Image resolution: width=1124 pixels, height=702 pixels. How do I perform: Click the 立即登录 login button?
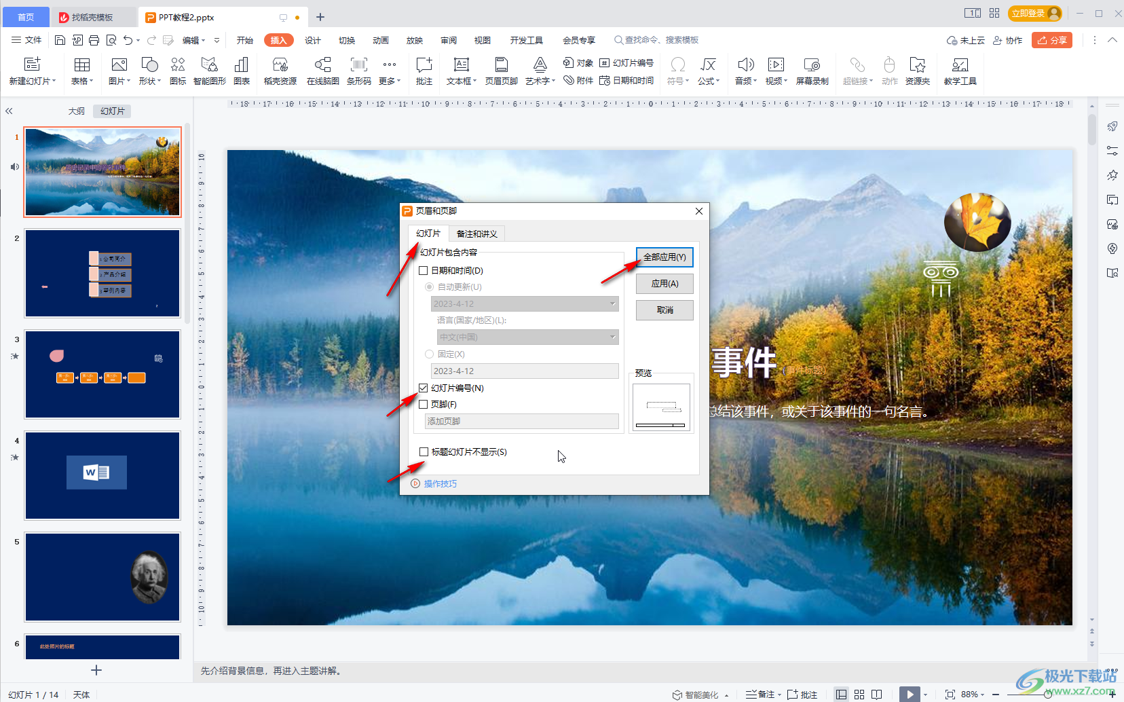click(1034, 13)
